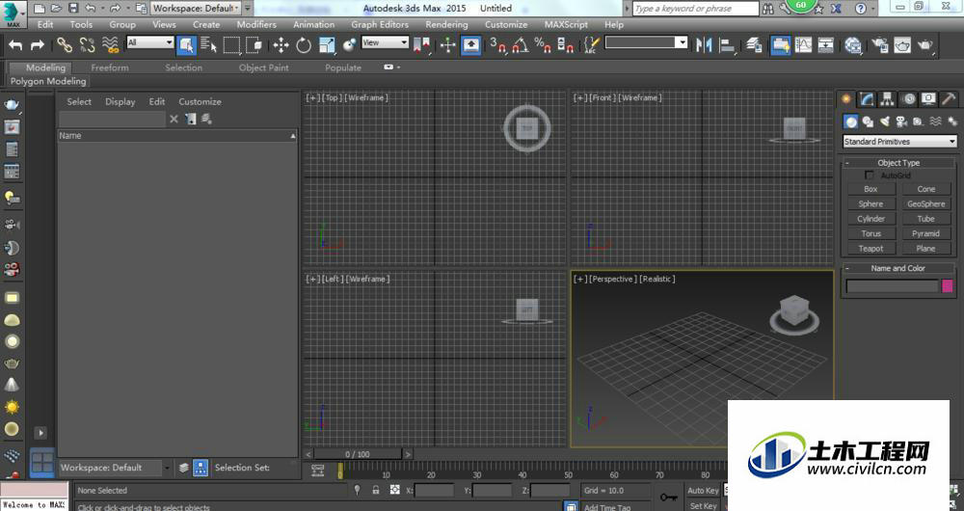Screen dimensions: 964x511
Task: Click the Polygon Modeling panel button
Action: coord(48,81)
